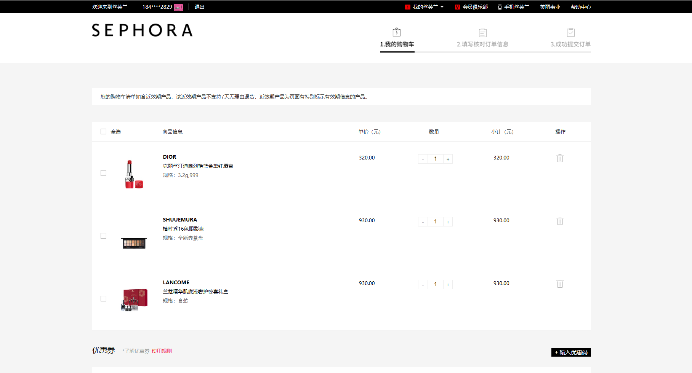Click the member badge icon beside phone number
Image resolution: width=692 pixels, height=373 pixels.
point(178,7)
